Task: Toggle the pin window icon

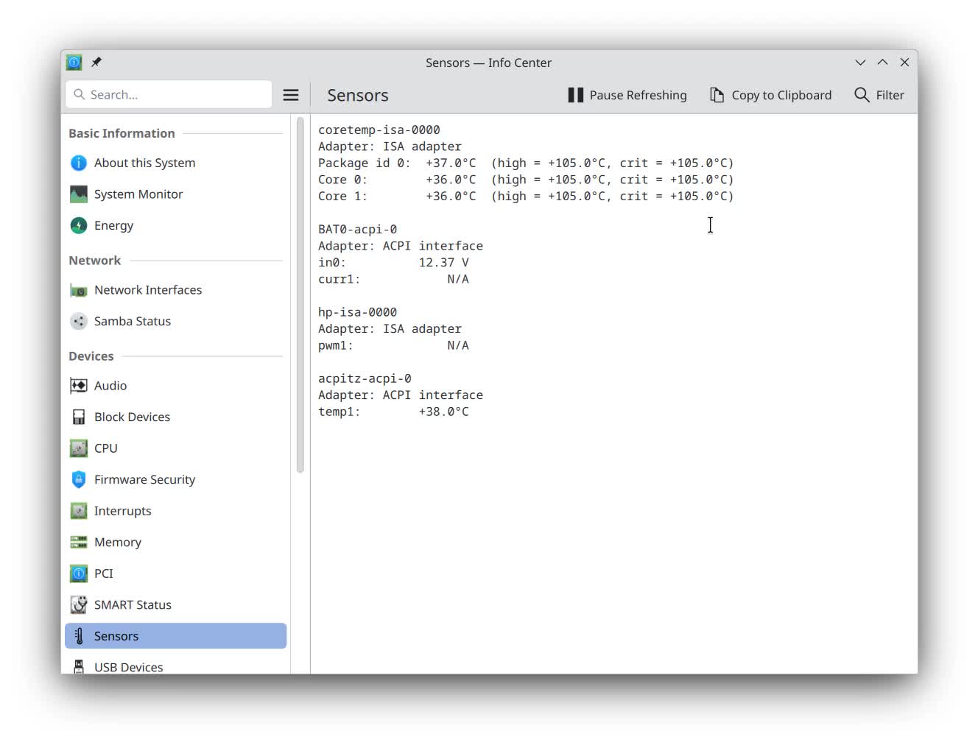Action: point(96,63)
